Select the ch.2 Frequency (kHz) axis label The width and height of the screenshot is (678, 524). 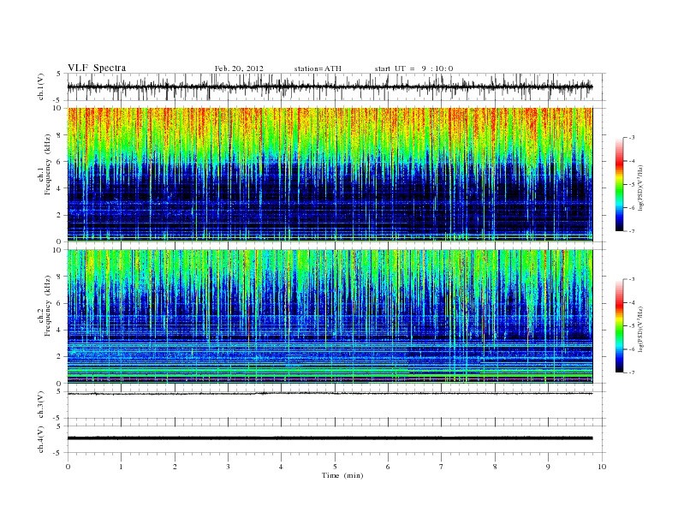click(45, 305)
